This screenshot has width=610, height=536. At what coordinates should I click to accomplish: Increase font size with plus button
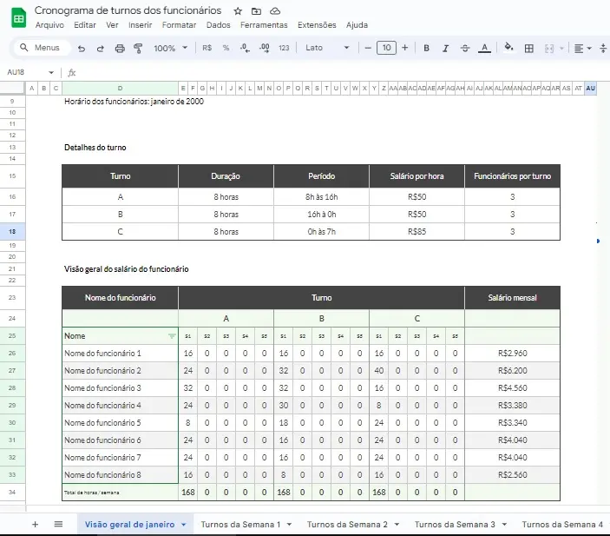point(405,48)
